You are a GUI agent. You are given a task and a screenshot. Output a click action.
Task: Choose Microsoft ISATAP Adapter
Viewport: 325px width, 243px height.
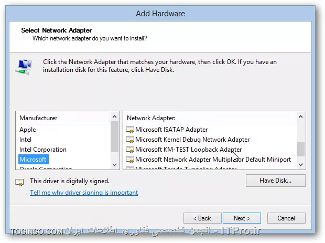point(171,130)
